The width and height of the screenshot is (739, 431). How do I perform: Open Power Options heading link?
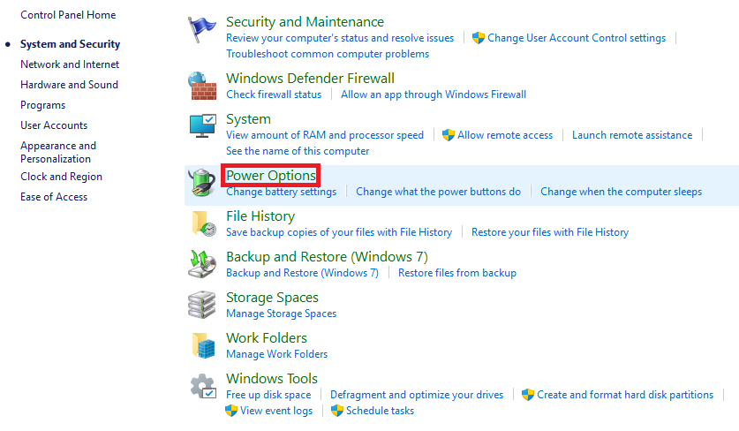coord(271,176)
